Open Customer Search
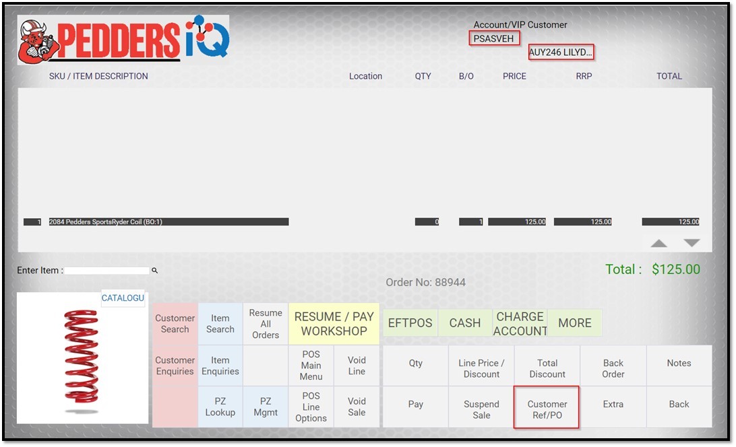 pyautogui.click(x=175, y=324)
